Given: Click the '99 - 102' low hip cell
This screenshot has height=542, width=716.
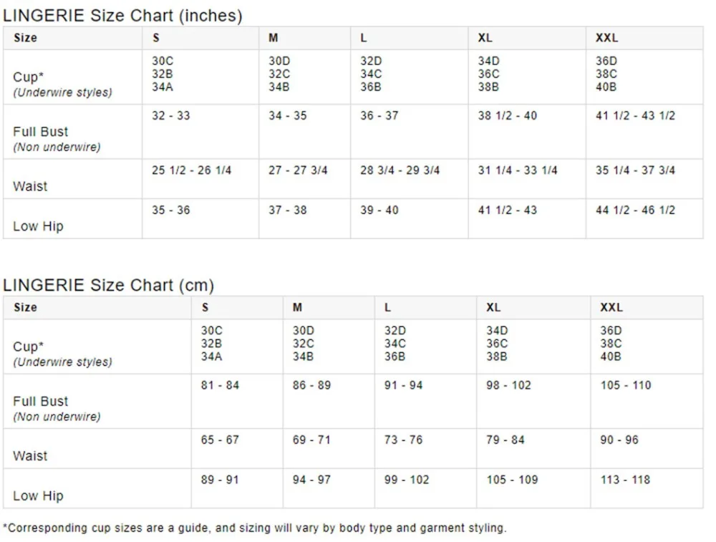Looking at the screenshot, I should (407, 480).
